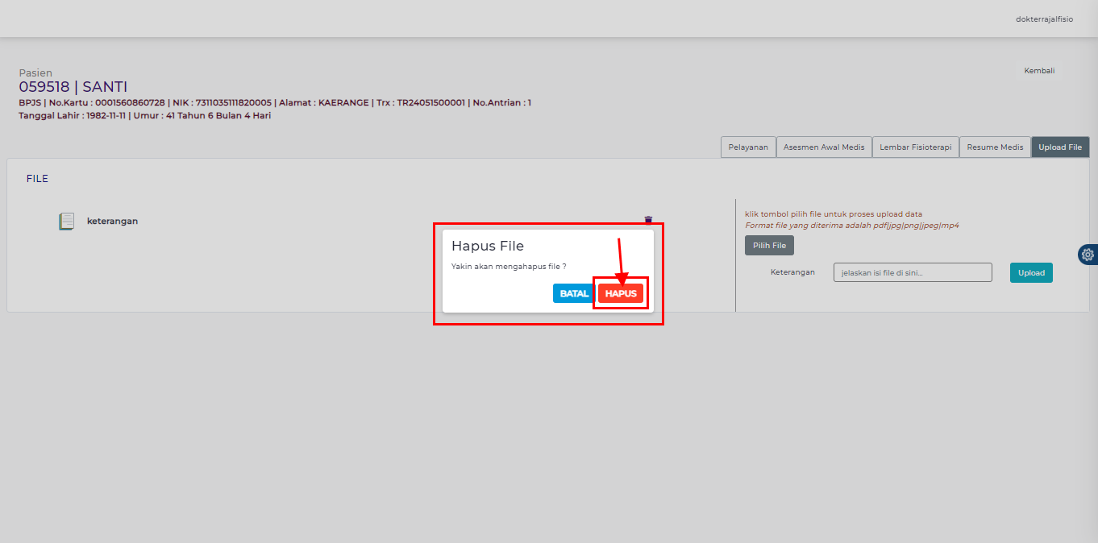Image resolution: width=1098 pixels, height=543 pixels.
Task: Open the settings gear on right edge
Action: click(1088, 255)
